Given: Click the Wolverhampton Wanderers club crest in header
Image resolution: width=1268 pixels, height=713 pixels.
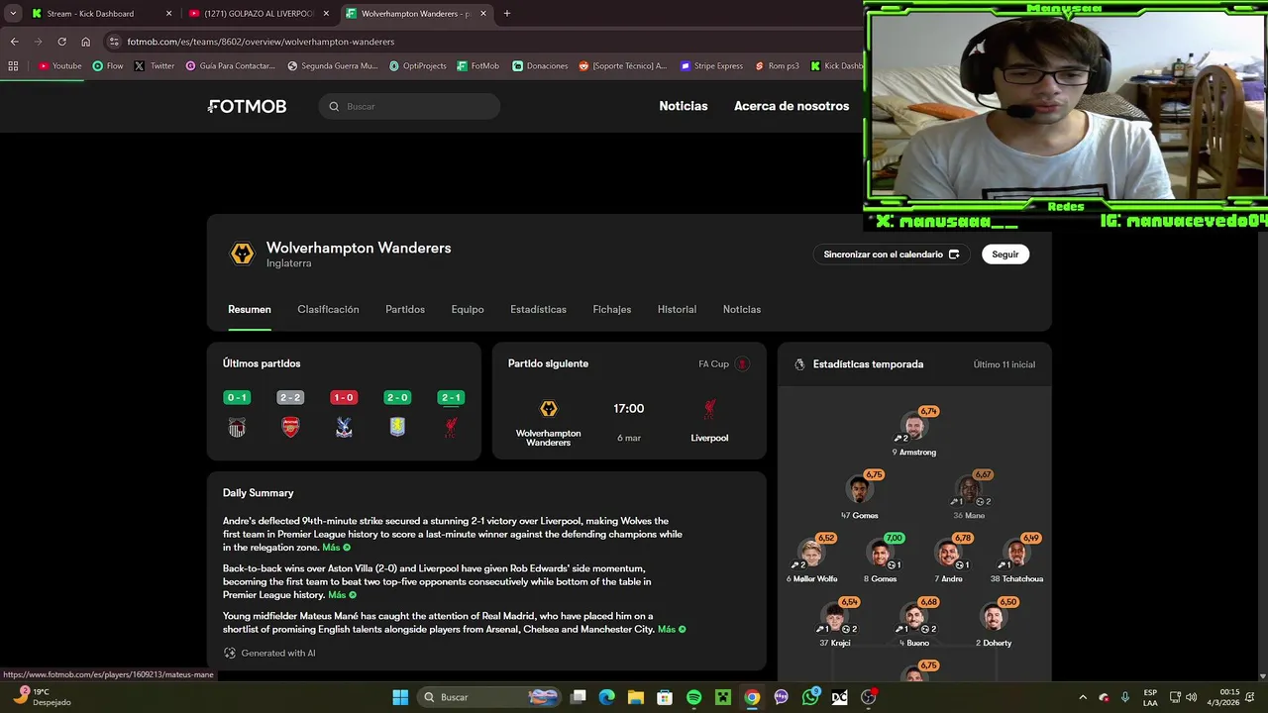Looking at the screenshot, I should point(242,255).
